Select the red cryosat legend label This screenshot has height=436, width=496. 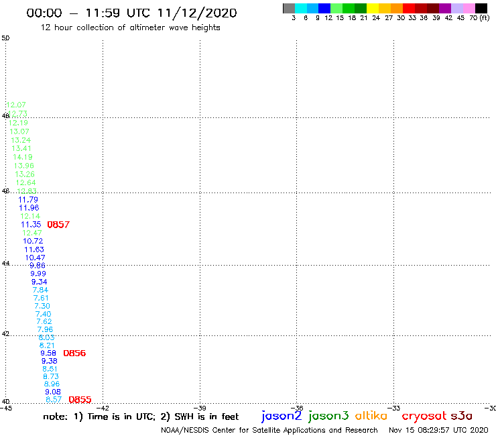(424, 417)
